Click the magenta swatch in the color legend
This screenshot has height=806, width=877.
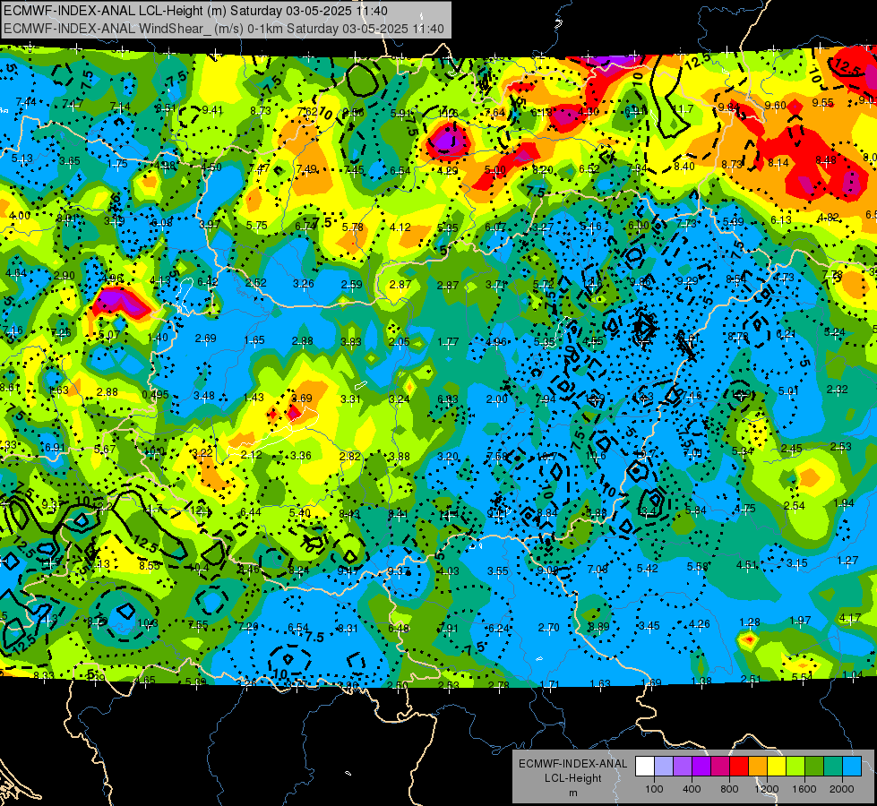(720, 766)
